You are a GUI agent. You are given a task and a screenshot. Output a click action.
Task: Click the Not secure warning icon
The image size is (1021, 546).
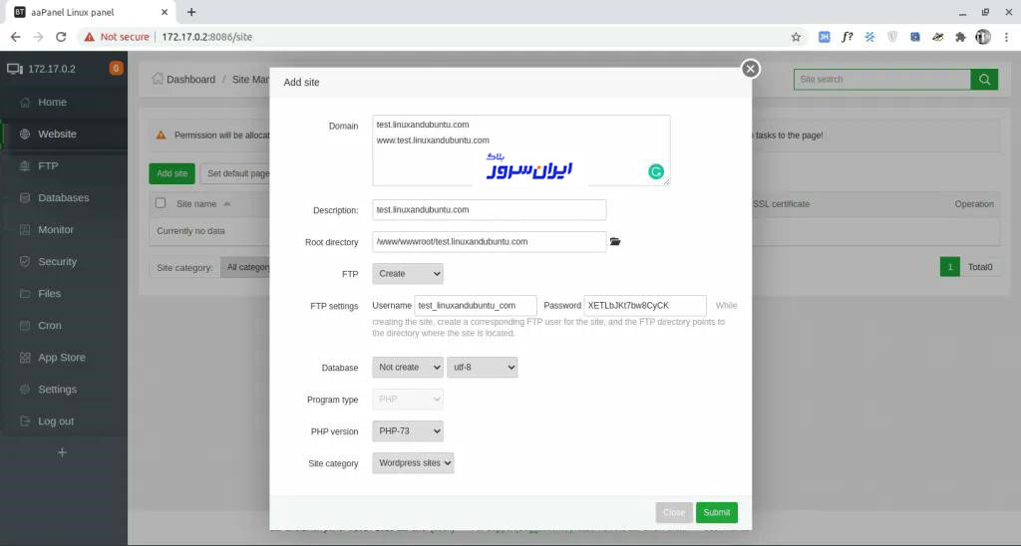[x=89, y=37]
